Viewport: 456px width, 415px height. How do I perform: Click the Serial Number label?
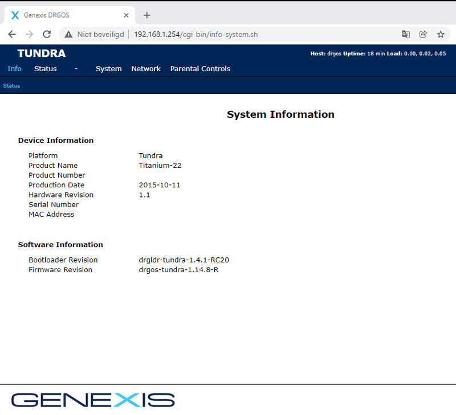coord(54,204)
